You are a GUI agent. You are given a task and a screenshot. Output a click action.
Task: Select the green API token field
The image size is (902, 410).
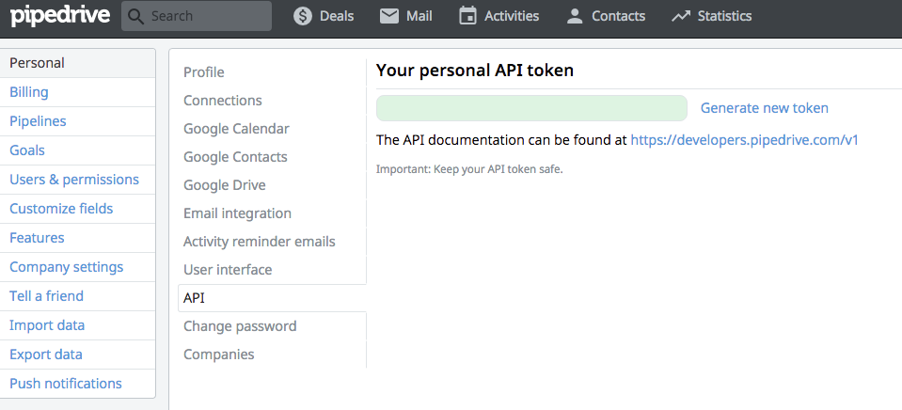point(531,108)
